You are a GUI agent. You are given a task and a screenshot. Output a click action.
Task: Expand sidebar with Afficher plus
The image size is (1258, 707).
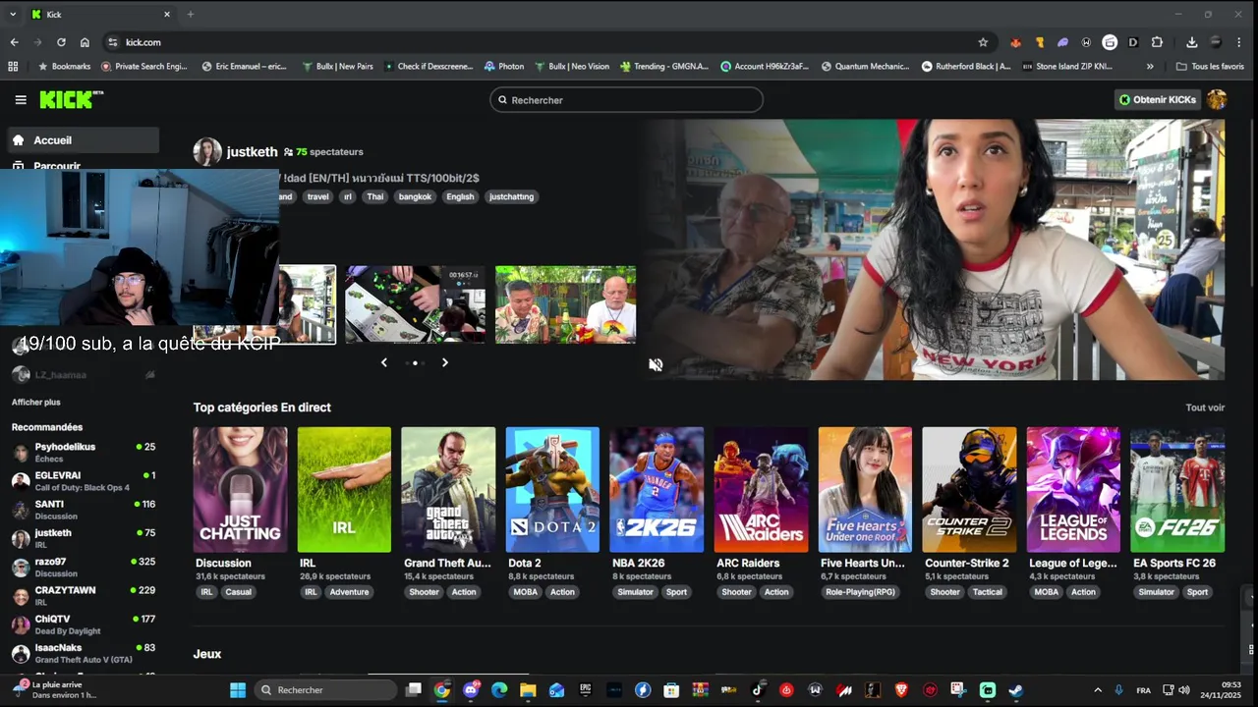pyautogui.click(x=36, y=402)
